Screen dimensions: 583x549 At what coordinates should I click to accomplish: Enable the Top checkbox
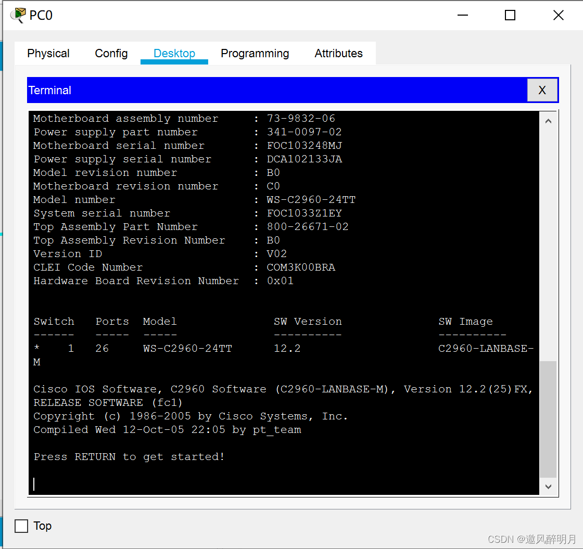(21, 526)
